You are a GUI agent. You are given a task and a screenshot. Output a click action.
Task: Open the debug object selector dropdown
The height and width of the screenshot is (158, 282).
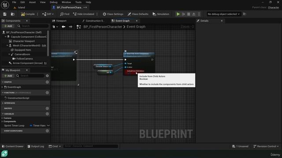[223, 14]
